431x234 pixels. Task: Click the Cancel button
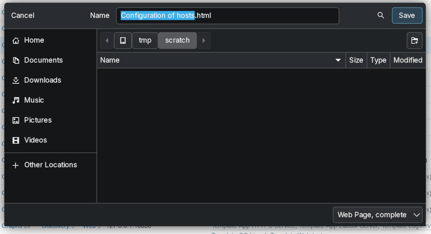pos(23,15)
